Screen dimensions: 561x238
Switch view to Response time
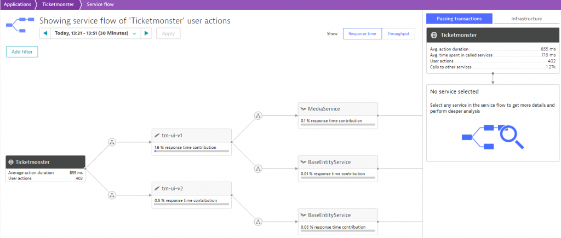coord(362,33)
